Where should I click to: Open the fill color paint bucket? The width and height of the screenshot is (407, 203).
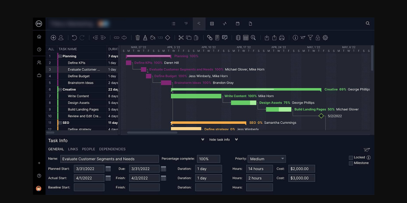coord(153,38)
